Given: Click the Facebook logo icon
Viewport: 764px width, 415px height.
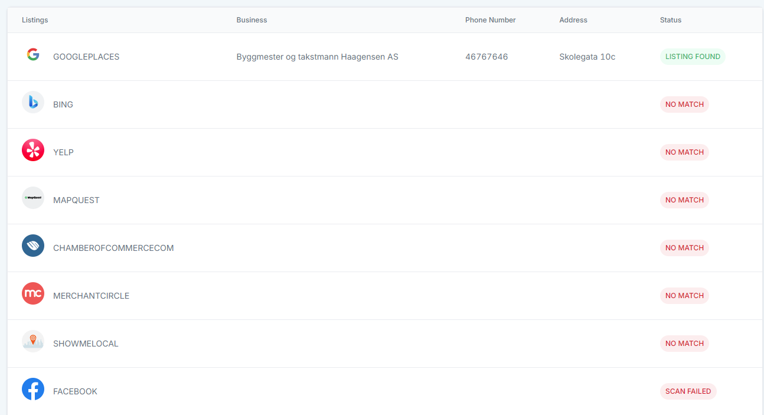Looking at the screenshot, I should [33, 390].
